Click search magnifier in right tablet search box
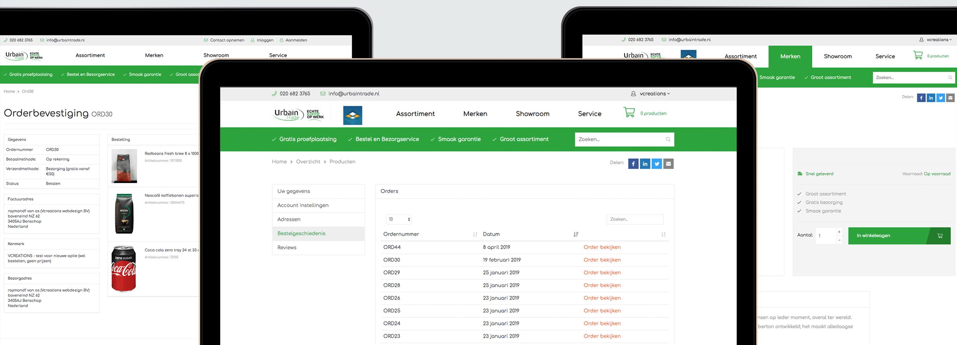957x345 pixels. [x=950, y=78]
